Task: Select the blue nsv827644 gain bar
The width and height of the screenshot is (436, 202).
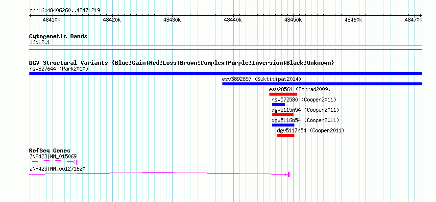Action: coord(225,74)
